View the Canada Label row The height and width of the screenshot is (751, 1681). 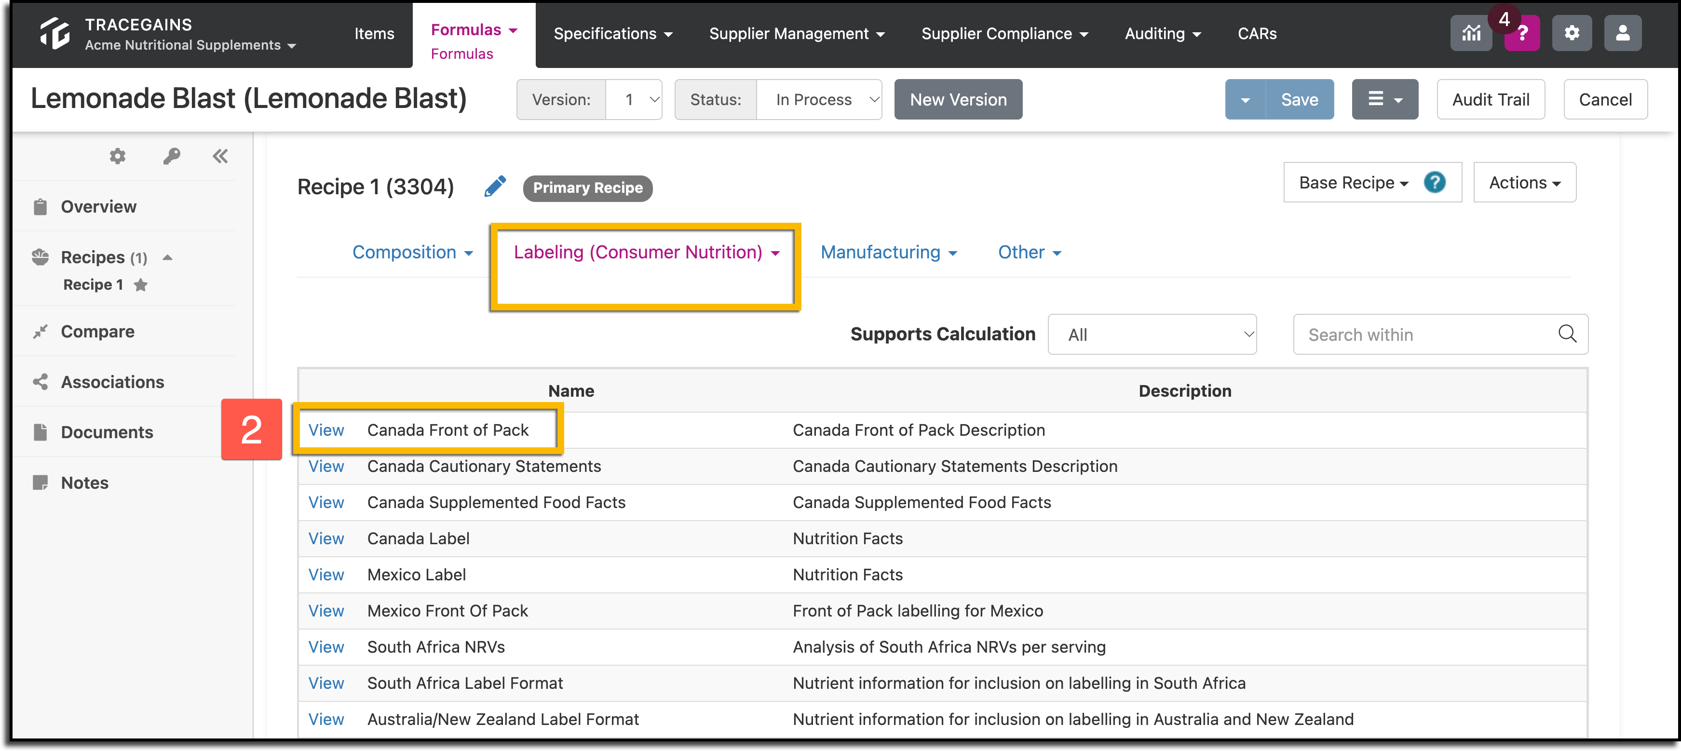point(325,538)
